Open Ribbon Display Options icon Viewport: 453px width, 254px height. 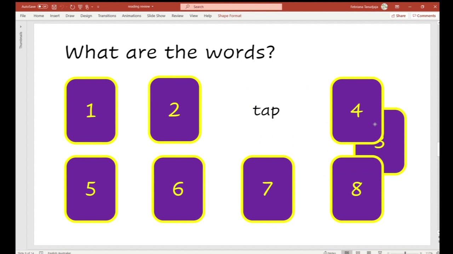pos(397,7)
